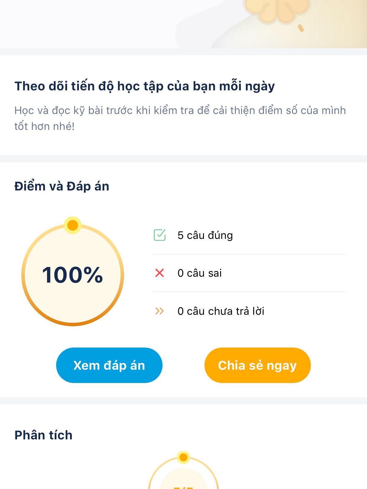This screenshot has width=367, height=489.
Task: Click the orange dot atop the 100% ring
Action: 73,225
